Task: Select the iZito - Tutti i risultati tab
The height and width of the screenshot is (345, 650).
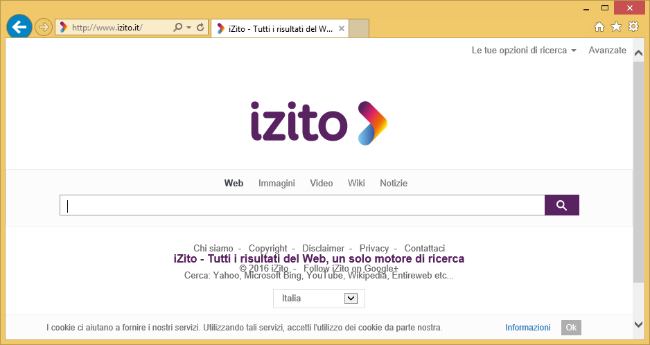Action: tap(280, 29)
